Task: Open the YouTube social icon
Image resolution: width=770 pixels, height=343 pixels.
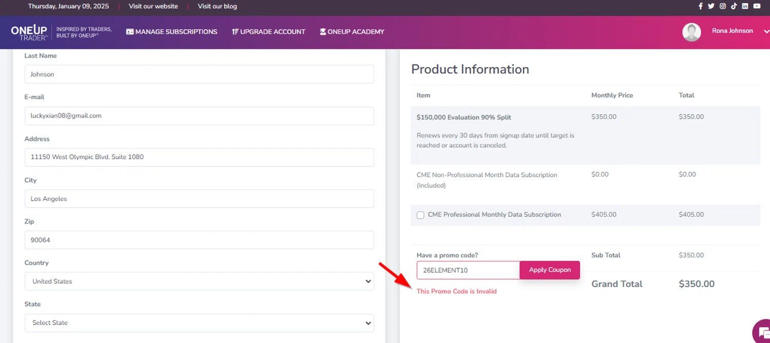Action: coord(757,6)
